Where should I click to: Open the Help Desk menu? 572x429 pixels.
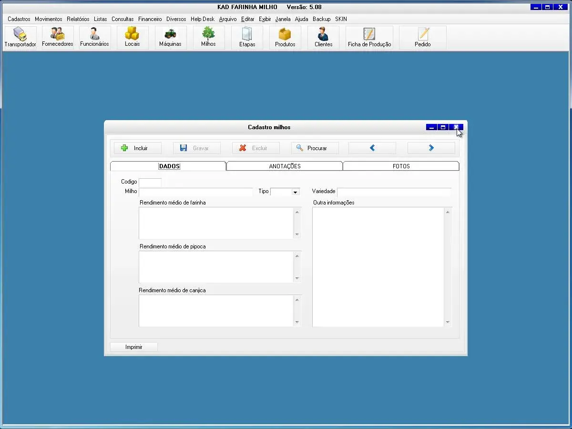[x=203, y=19]
